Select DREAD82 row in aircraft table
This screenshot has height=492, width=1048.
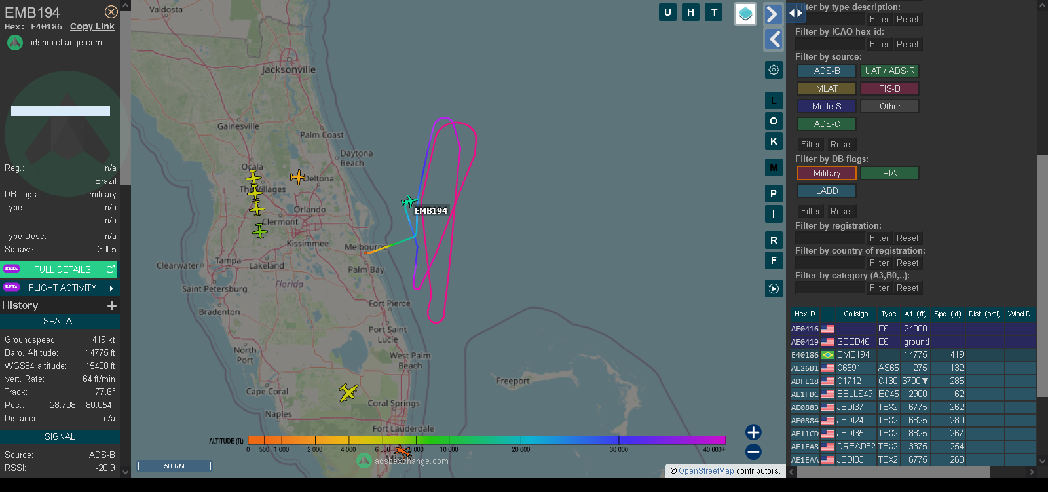913,447
